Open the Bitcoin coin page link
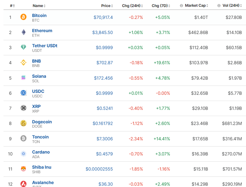The image size is (246, 187). pyautogui.click(x=39, y=15)
